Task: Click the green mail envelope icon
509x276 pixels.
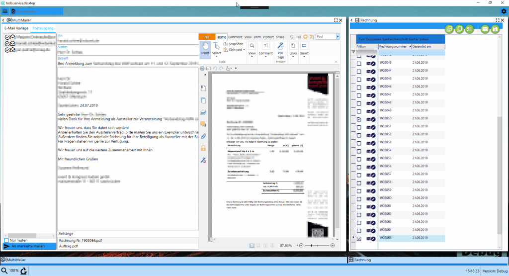Action: [x=485, y=29]
